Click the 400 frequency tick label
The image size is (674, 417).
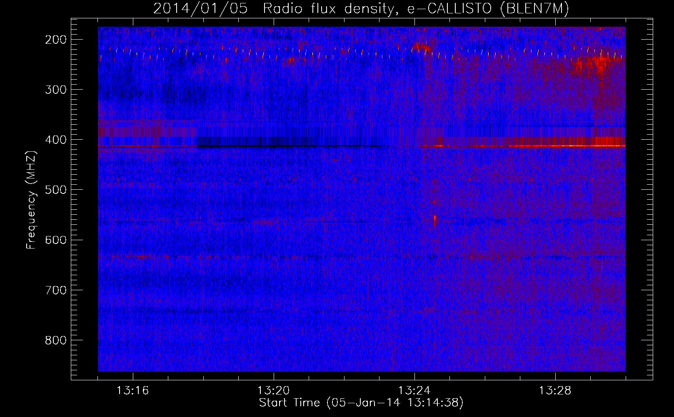coord(56,140)
